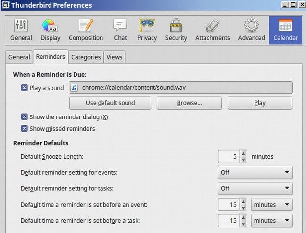Click the Default Snooze Length number field
Image resolution: width=306 pixels, height=233 pixels.
(229, 157)
